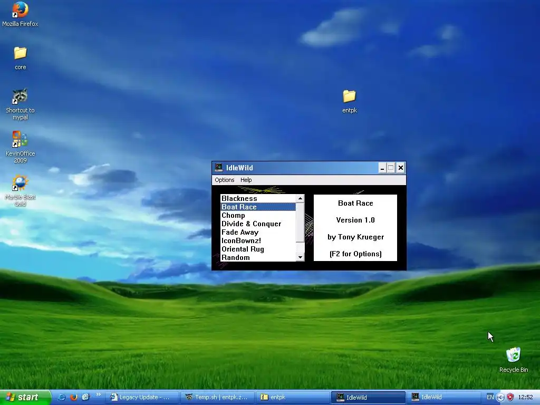
Task: Open the Options menu in IdleWild
Action: [x=225, y=180]
